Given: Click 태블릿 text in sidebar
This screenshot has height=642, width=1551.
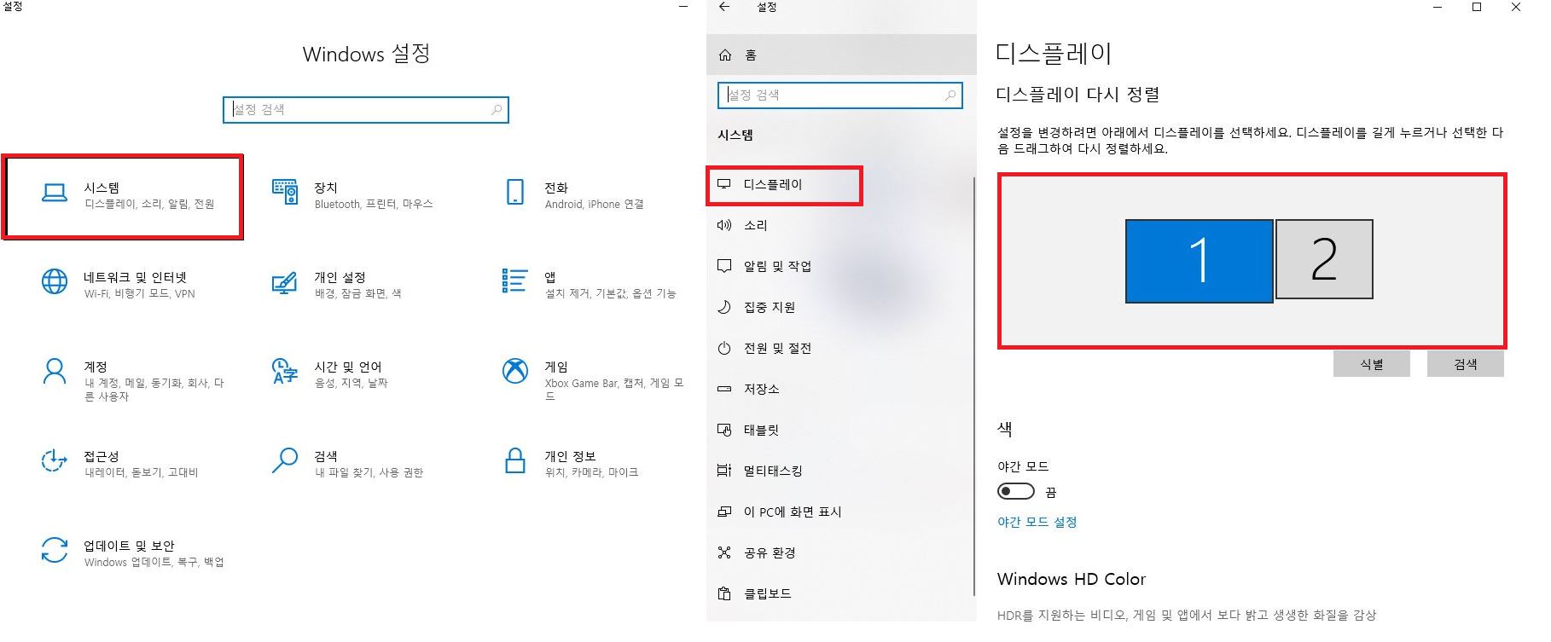Looking at the screenshot, I should [x=761, y=430].
